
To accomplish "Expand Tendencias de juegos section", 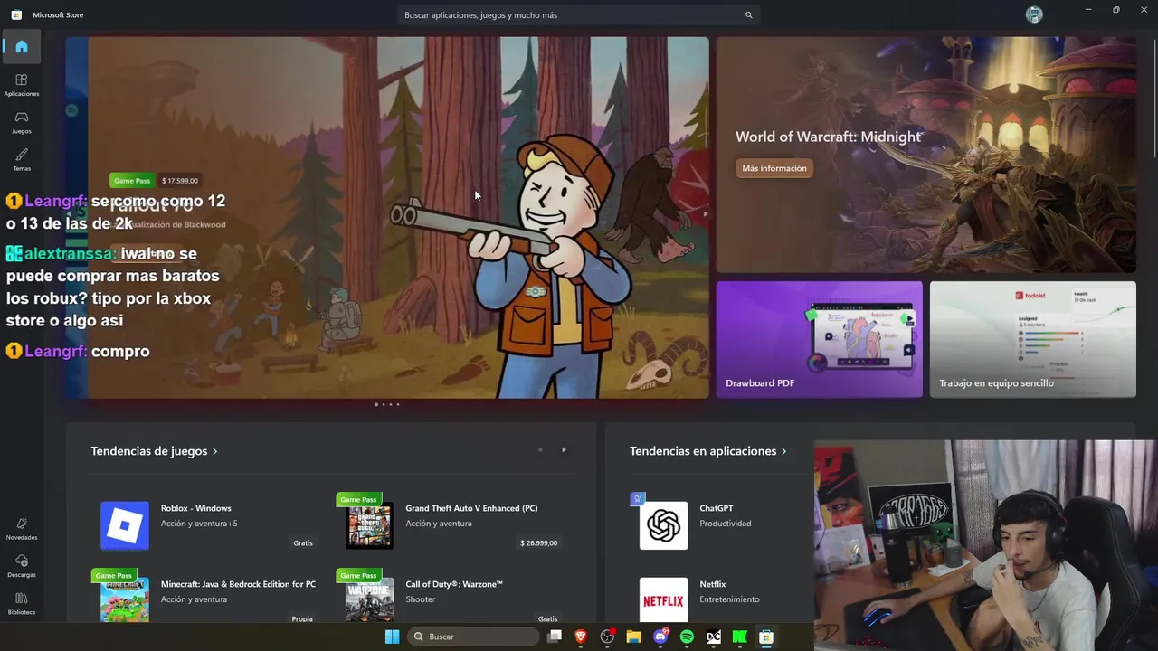I will 154,451.
